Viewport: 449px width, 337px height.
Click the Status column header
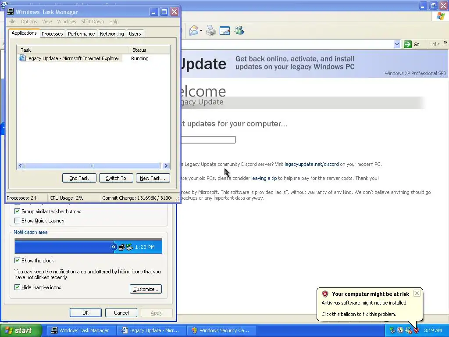[x=149, y=50]
